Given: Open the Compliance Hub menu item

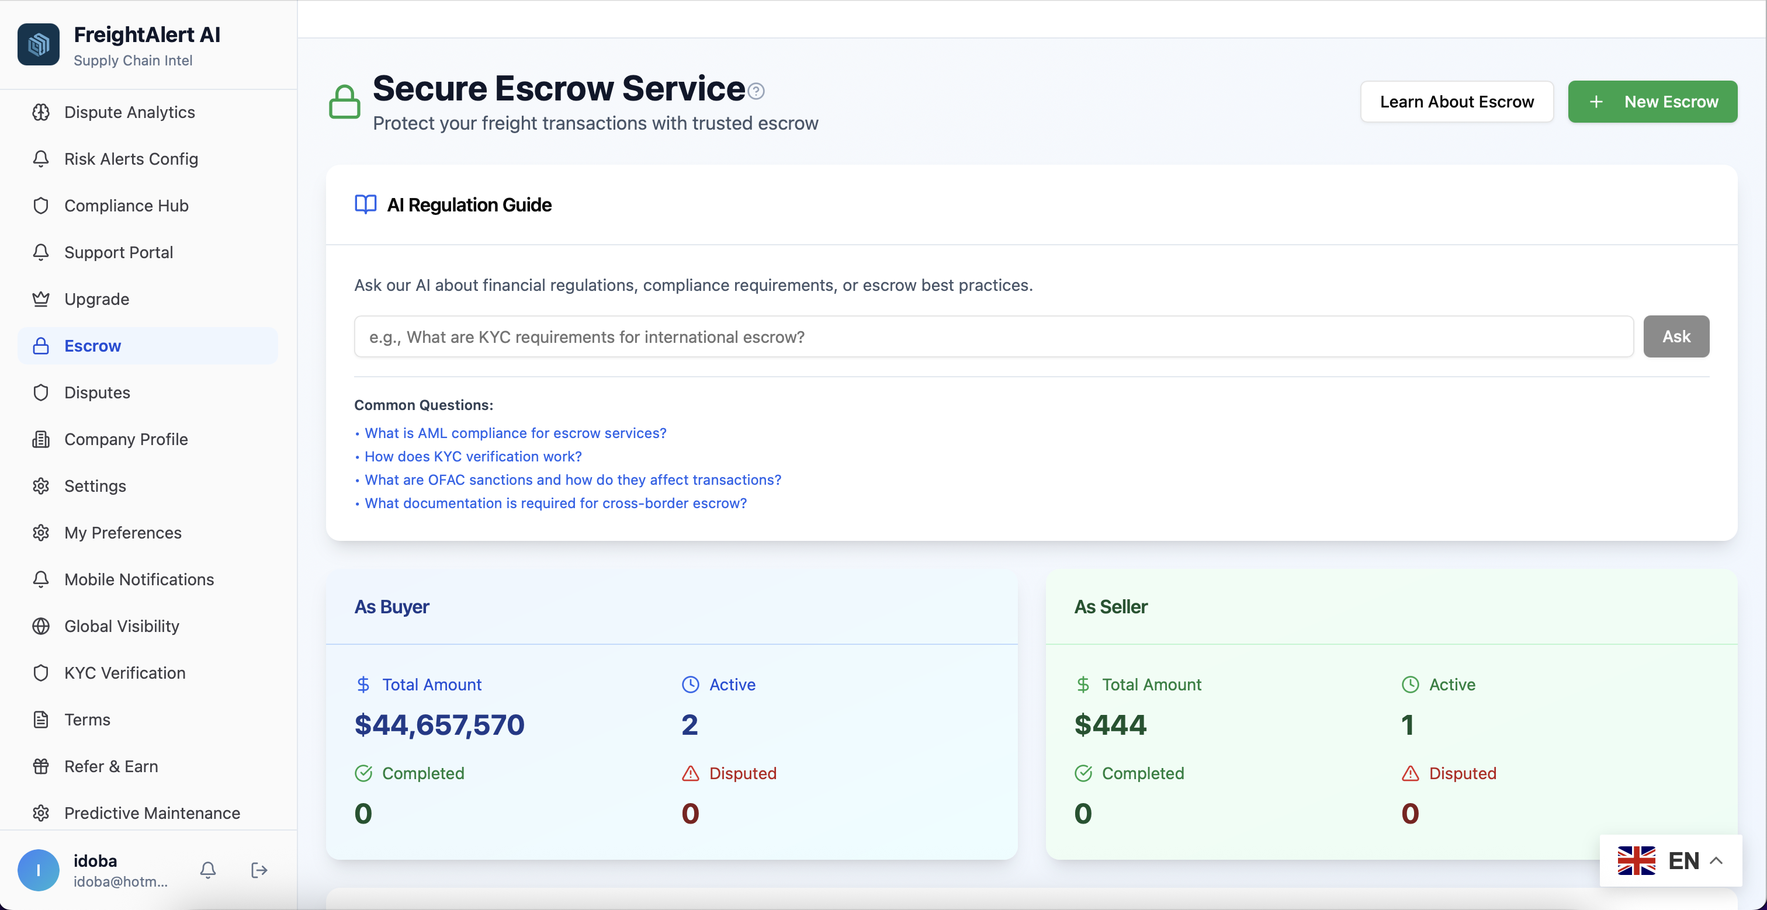Looking at the screenshot, I should pyautogui.click(x=126, y=206).
